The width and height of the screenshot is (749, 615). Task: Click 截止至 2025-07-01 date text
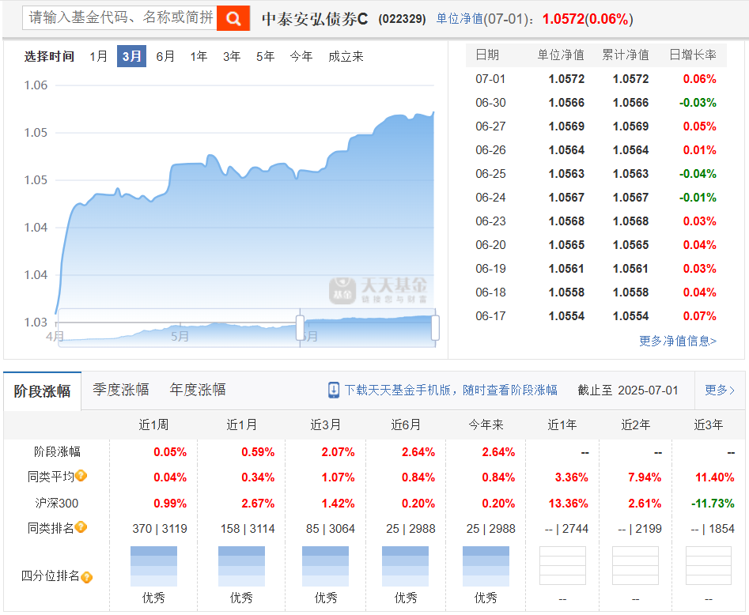[628, 390]
